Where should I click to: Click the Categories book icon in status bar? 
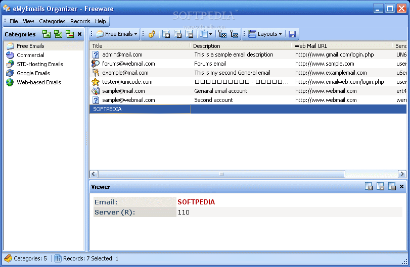[8, 258]
